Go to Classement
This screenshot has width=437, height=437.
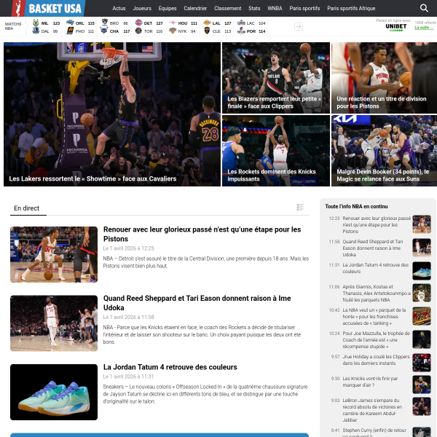click(x=227, y=8)
